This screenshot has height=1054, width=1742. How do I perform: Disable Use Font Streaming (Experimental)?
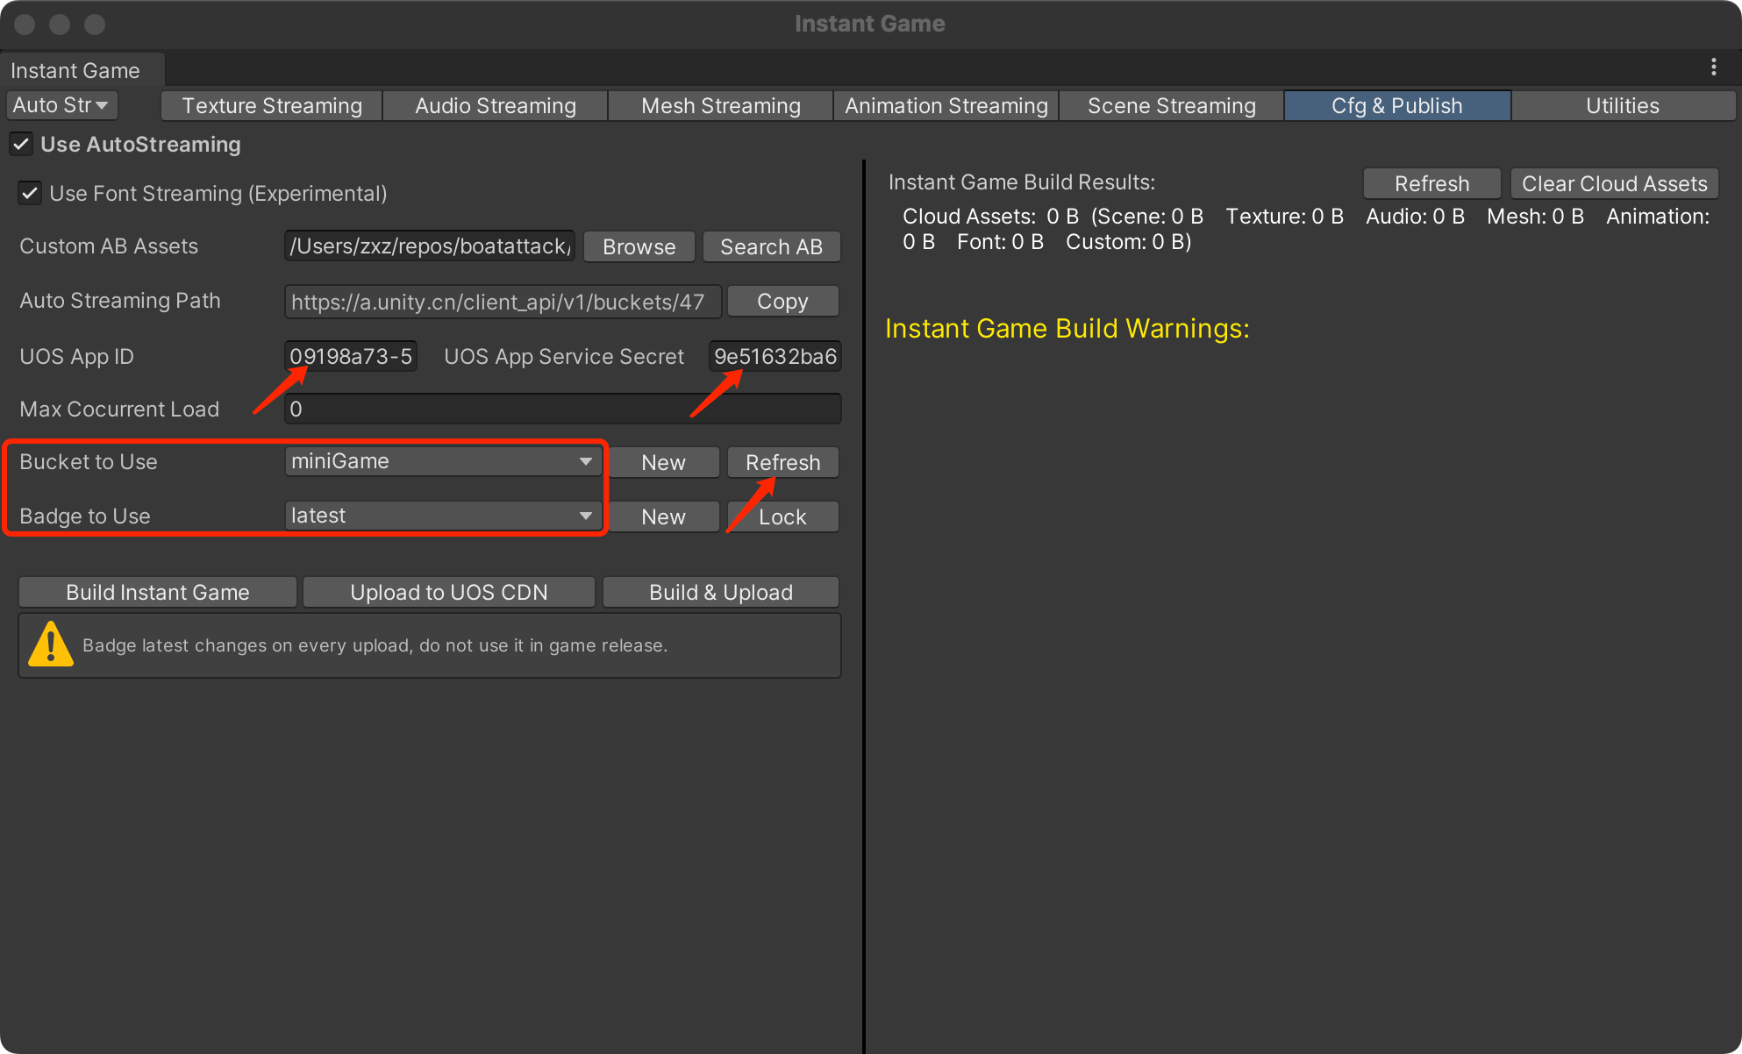(x=31, y=193)
